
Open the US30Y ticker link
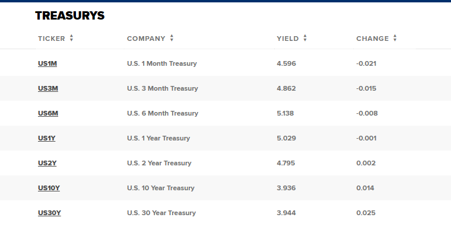pyautogui.click(x=49, y=213)
